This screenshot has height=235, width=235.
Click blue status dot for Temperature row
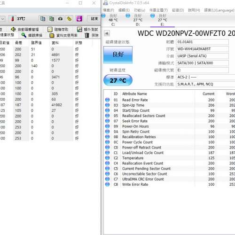[x=108, y=158]
